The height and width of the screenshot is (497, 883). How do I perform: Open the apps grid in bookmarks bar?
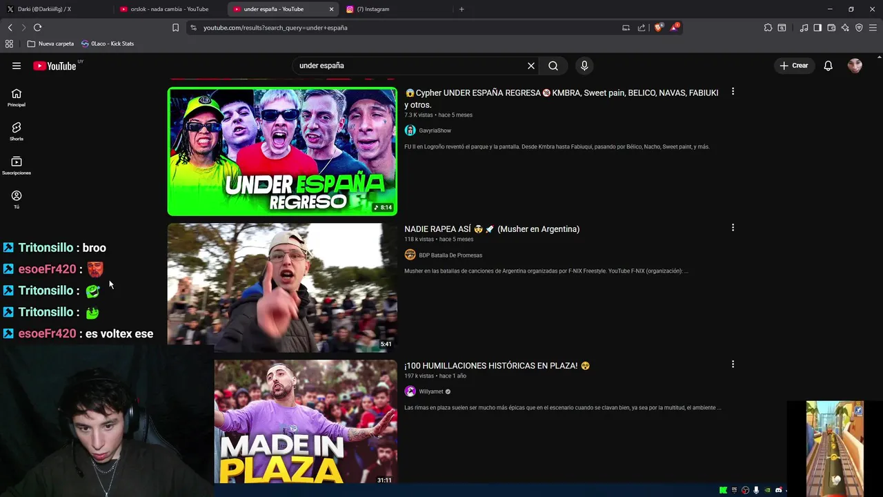pos(9,43)
